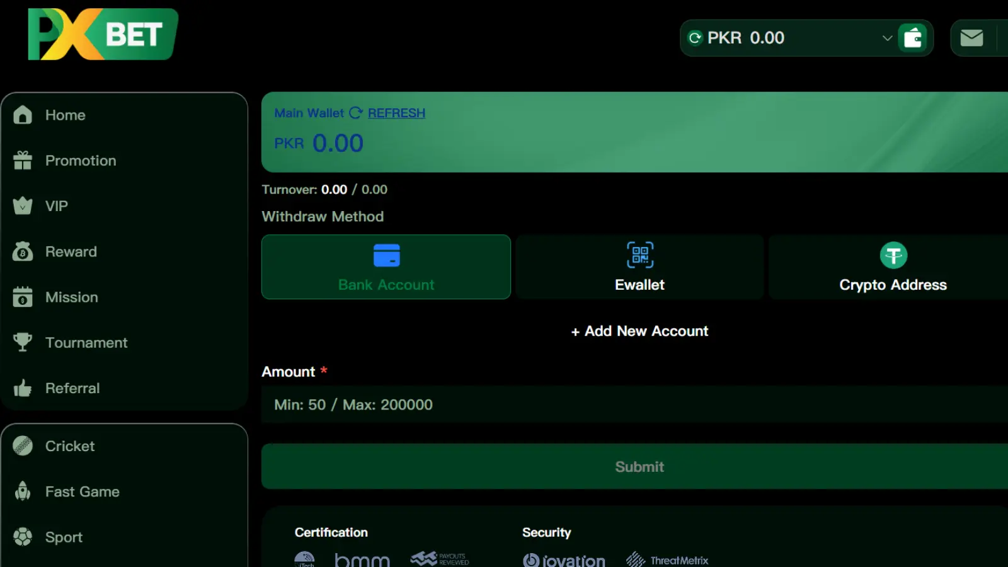Click the Cricket ball icon
Image resolution: width=1008 pixels, height=567 pixels.
click(23, 446)
